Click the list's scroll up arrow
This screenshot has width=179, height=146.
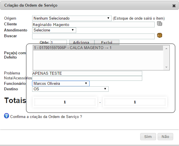(166, 48)
